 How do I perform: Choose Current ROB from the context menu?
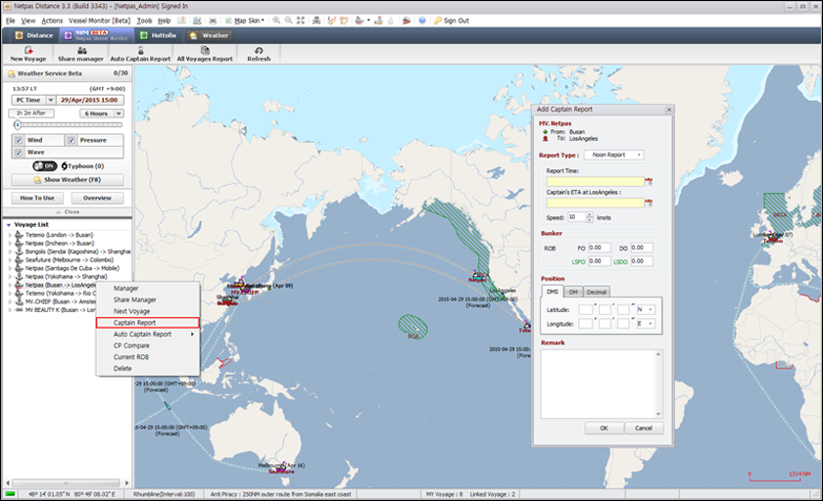(x=148, y=357)
